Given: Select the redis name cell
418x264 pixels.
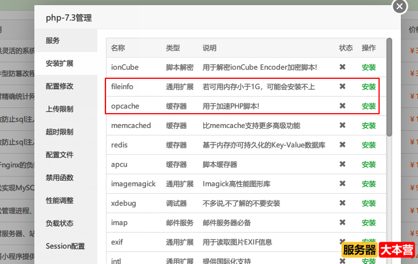Looking at the screenshot, I should coord(119,145).
